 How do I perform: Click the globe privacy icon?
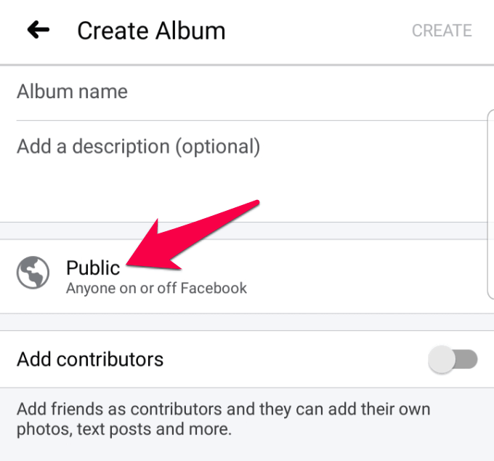pyautogui.click(x=33, y=273)
